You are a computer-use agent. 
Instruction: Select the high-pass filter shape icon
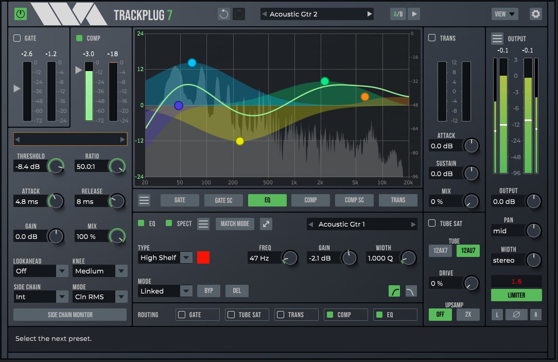click(394, 291)
